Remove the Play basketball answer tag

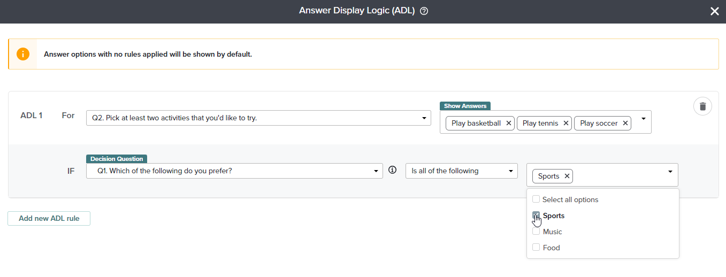tap(509, 123)
